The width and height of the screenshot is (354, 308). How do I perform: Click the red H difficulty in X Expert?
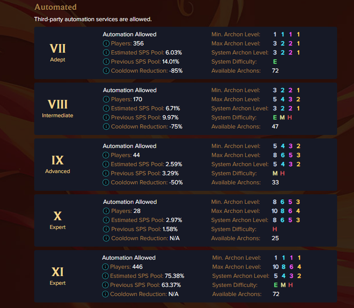pyautogui.click(x=275, y=229)
